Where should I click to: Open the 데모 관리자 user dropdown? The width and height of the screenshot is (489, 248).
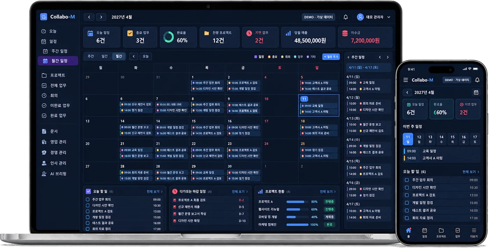click(x=374, y=17)
